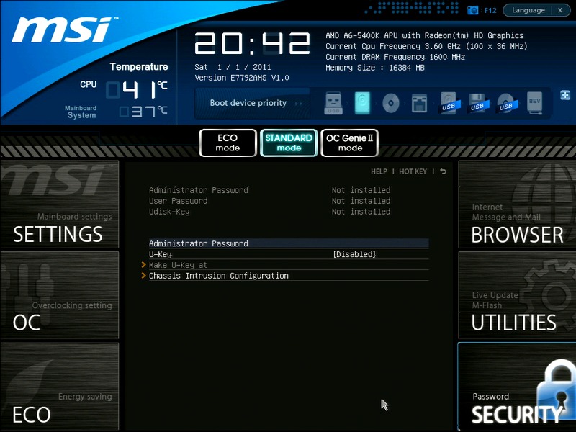Image resolution: width=576 pixels, height=432 pixels.
Task: Select the USB hard disk boot icon
Action: 448,104
